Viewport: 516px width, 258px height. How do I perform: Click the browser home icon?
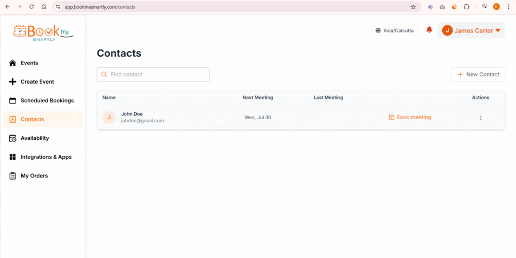coord(44,7)
